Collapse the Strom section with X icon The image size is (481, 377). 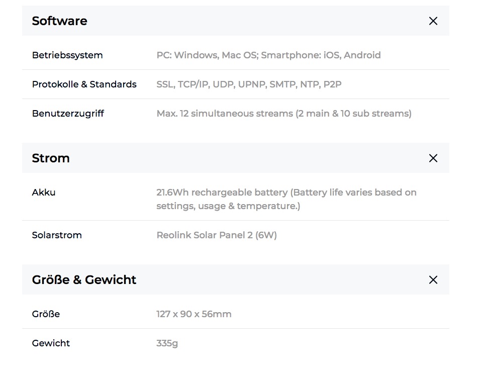click(x=433, y=158)
